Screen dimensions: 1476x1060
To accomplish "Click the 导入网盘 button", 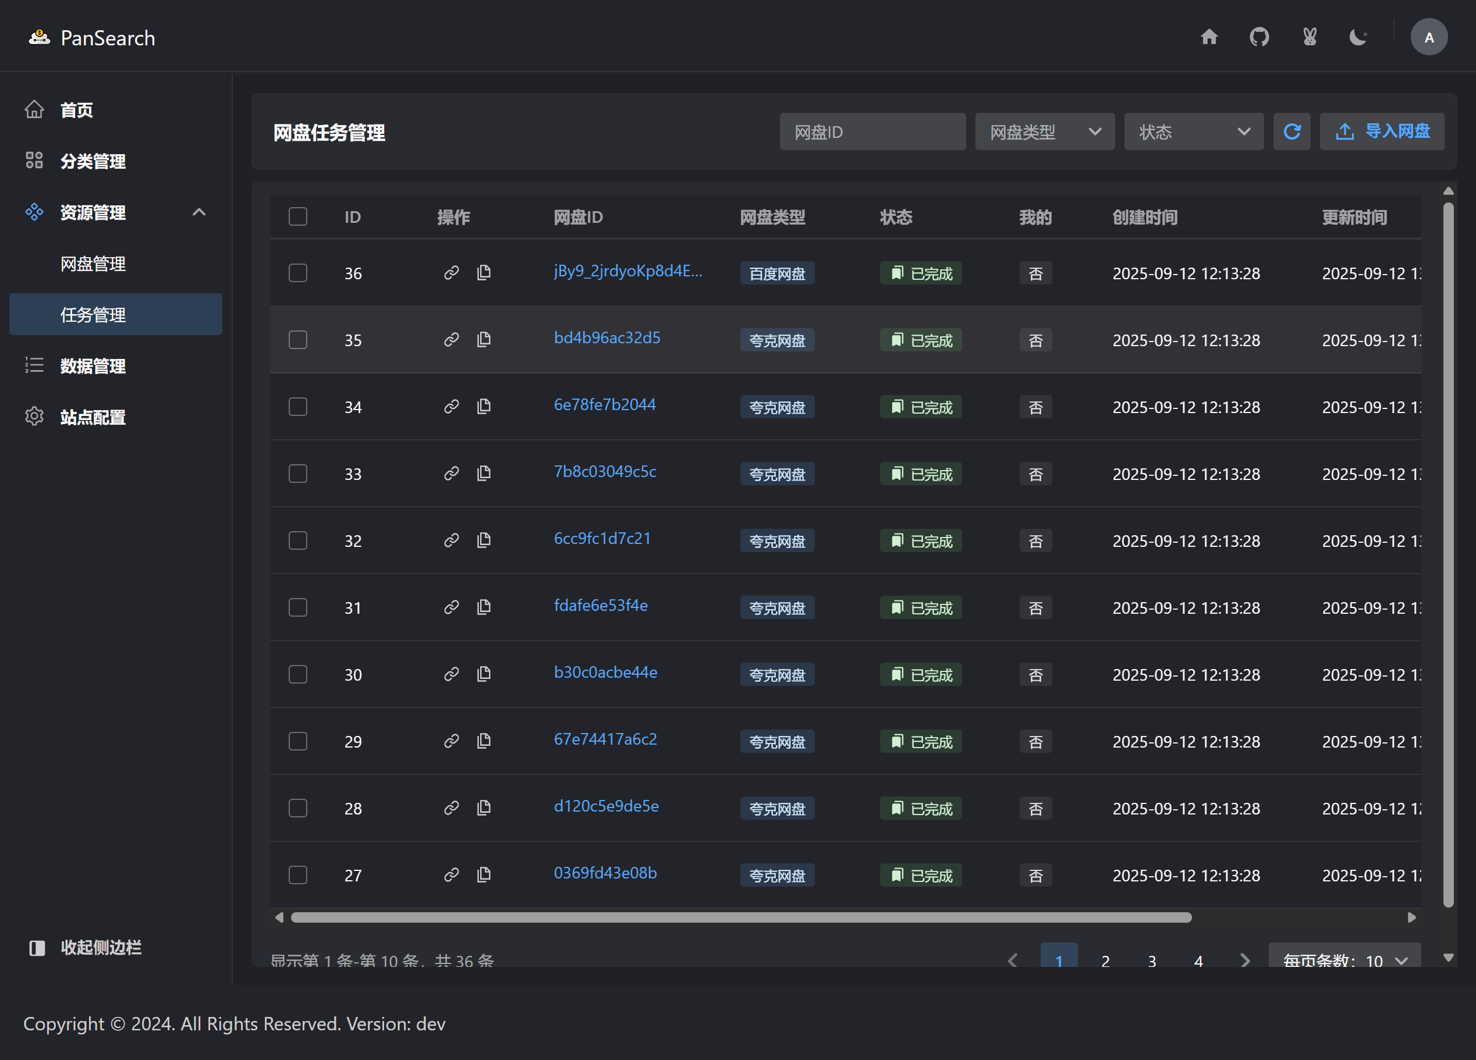I will [x=1381, y=132].
